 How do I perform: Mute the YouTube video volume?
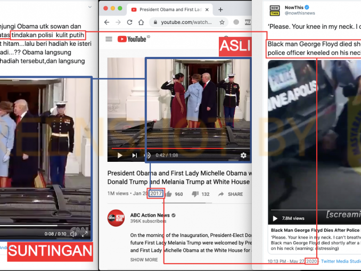pyautogui.click(x=148, y=155)
